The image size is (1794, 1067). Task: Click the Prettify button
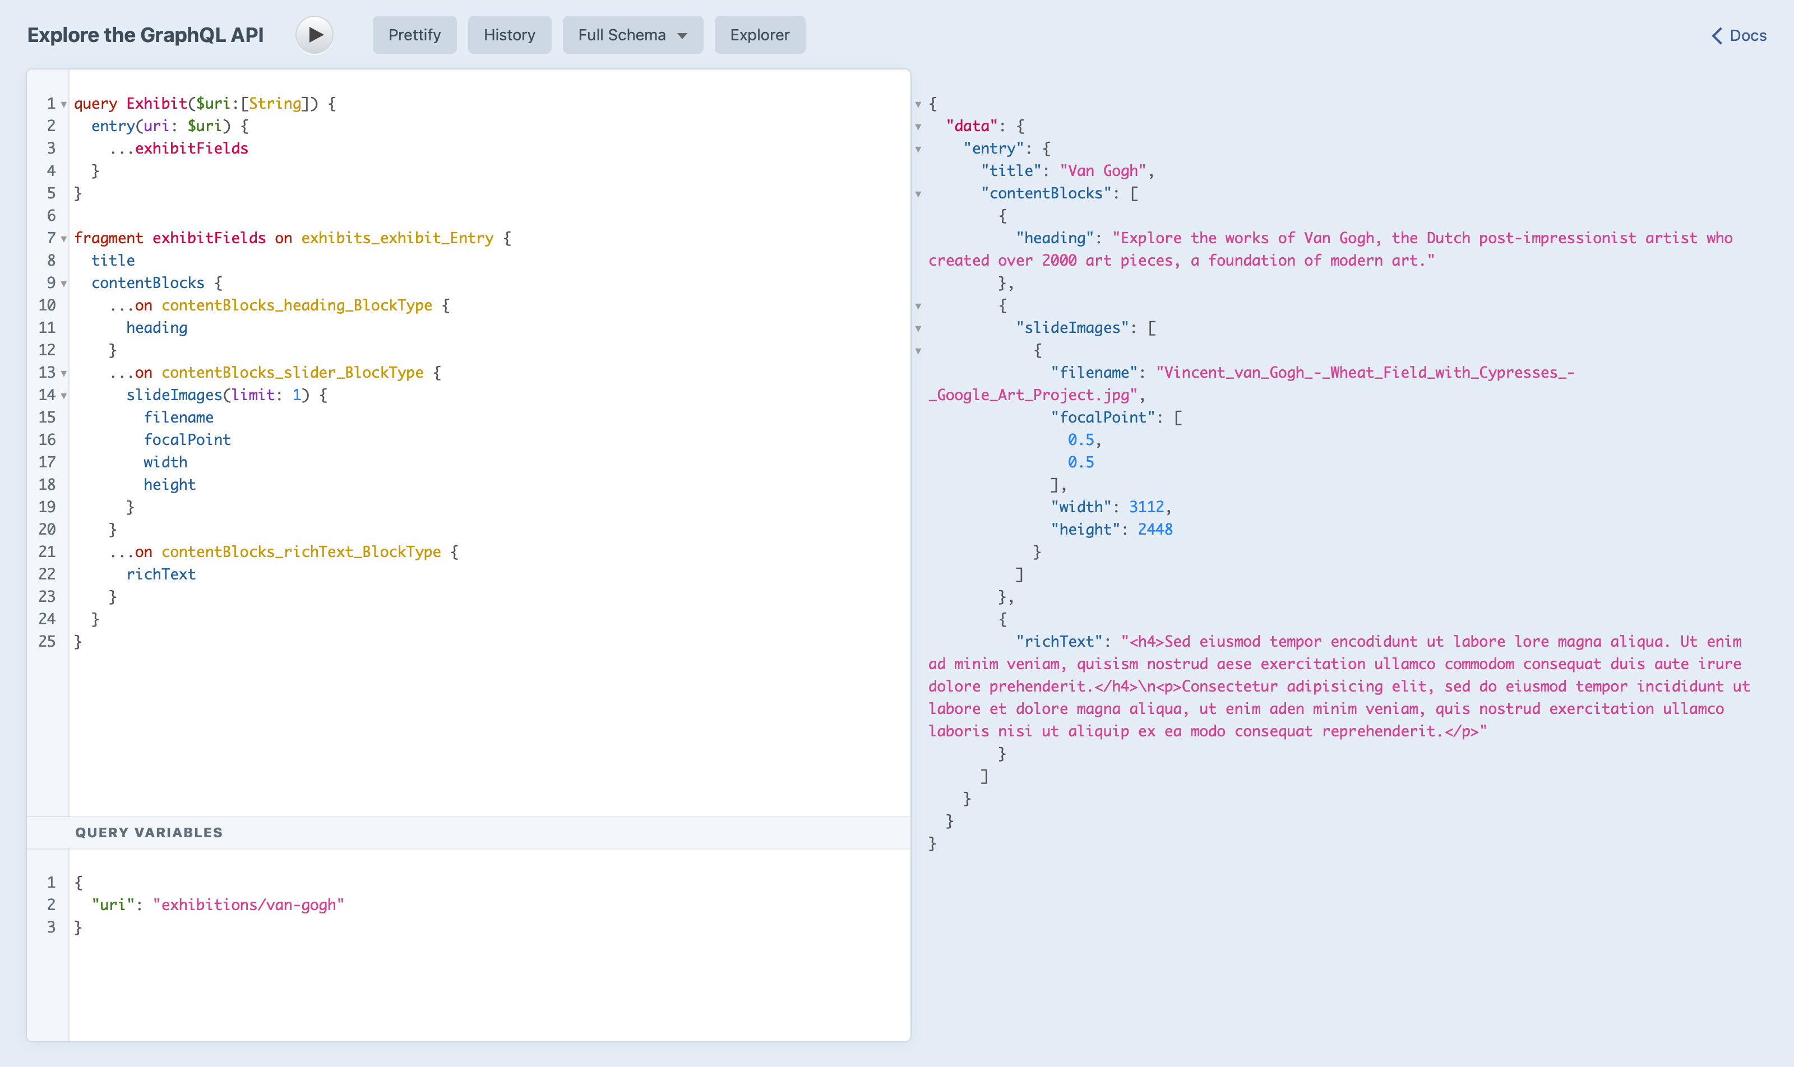click(x=414, y=35)
